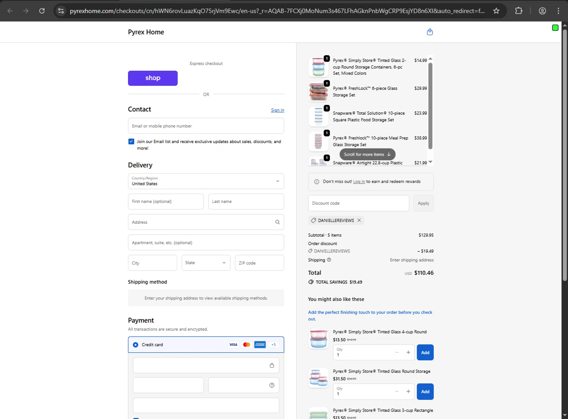This screenshot has width=568, height=419.
Task: Focus the ZIP code field
Action: (259, 263)
